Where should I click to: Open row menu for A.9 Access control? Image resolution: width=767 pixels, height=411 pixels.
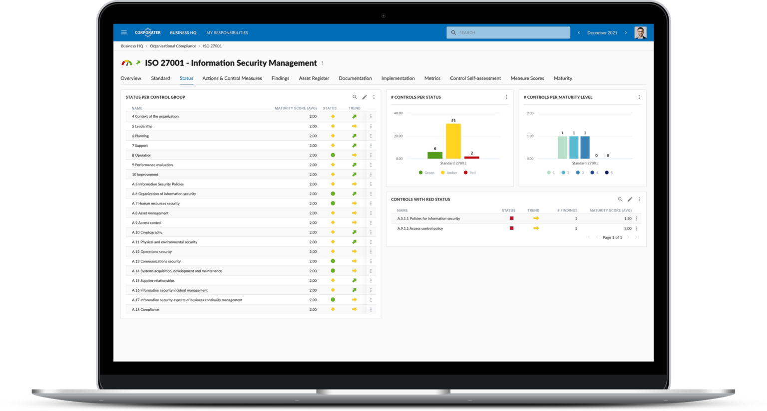click(x=371, y=222)
